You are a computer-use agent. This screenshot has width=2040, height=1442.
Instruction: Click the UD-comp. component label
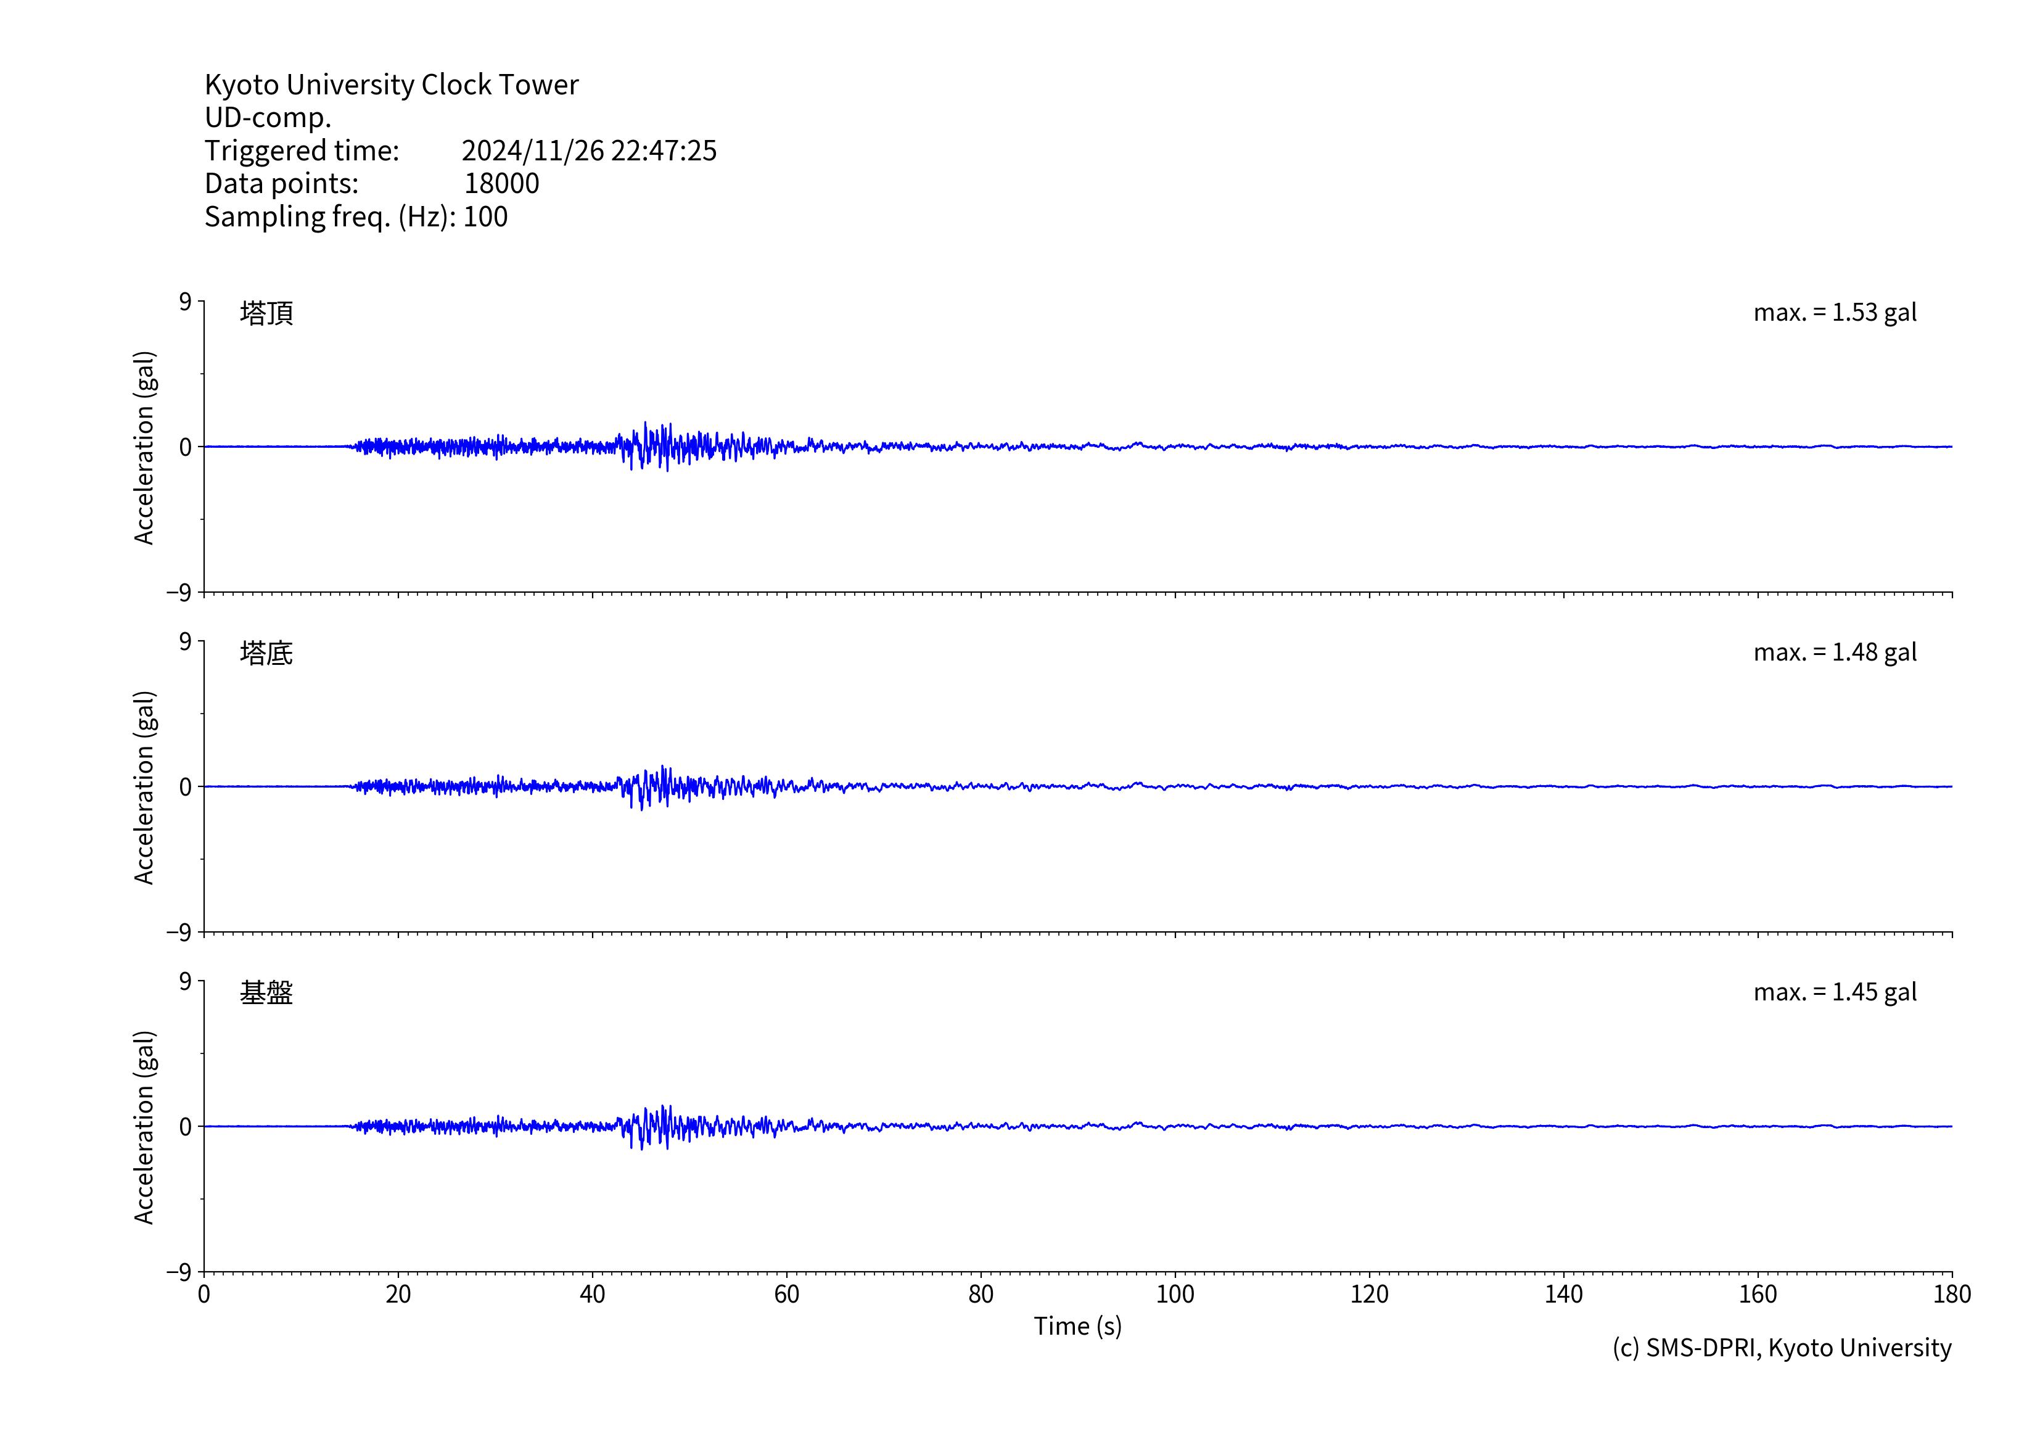click(x=268, y=117)
